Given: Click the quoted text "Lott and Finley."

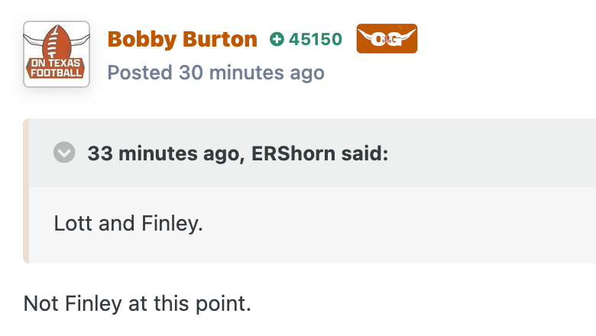Looking at the screenshot, I should click(128, 223).
